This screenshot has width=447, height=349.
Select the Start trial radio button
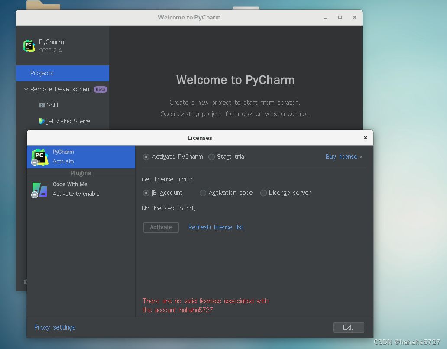pyautogui.click(x=211, y=157)
